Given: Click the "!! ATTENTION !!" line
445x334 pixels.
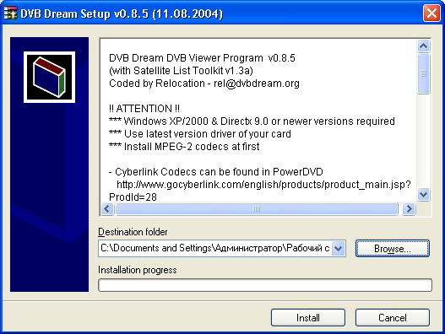Looking at the screenshot, I should pos(144,109).
